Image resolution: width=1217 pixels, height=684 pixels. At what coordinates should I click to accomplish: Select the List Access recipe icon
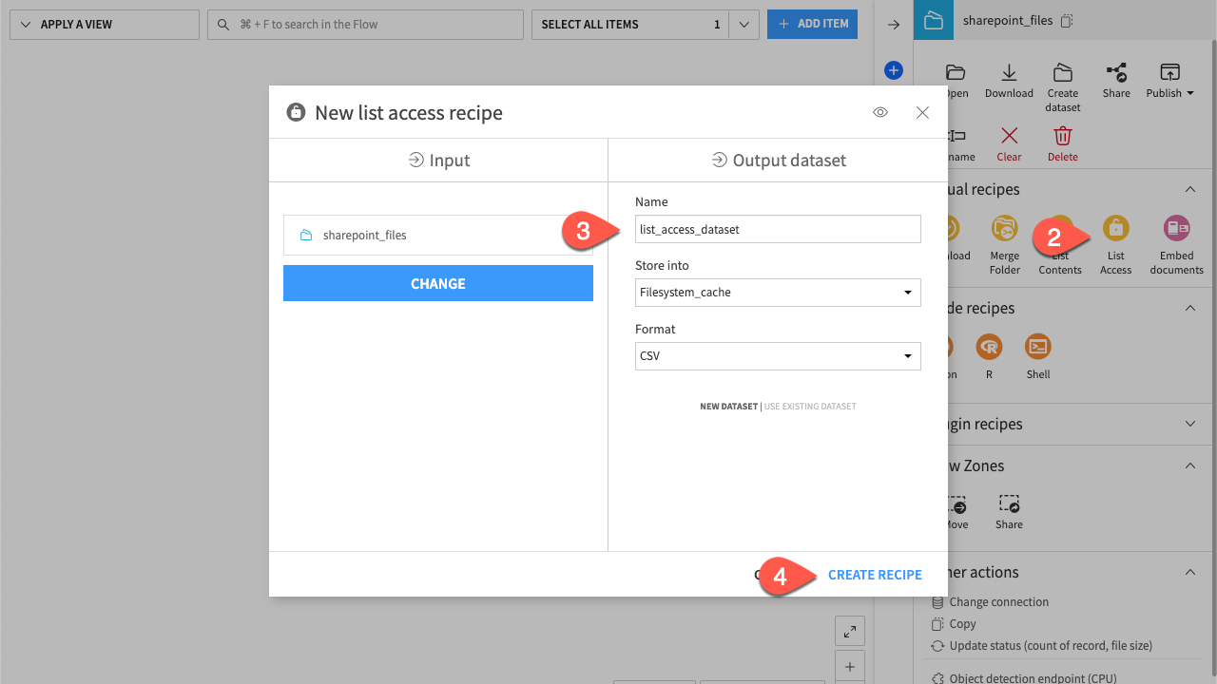(1115, 228)
